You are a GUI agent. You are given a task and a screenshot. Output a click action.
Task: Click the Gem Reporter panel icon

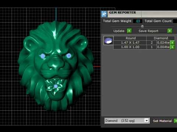coord(104,14)
